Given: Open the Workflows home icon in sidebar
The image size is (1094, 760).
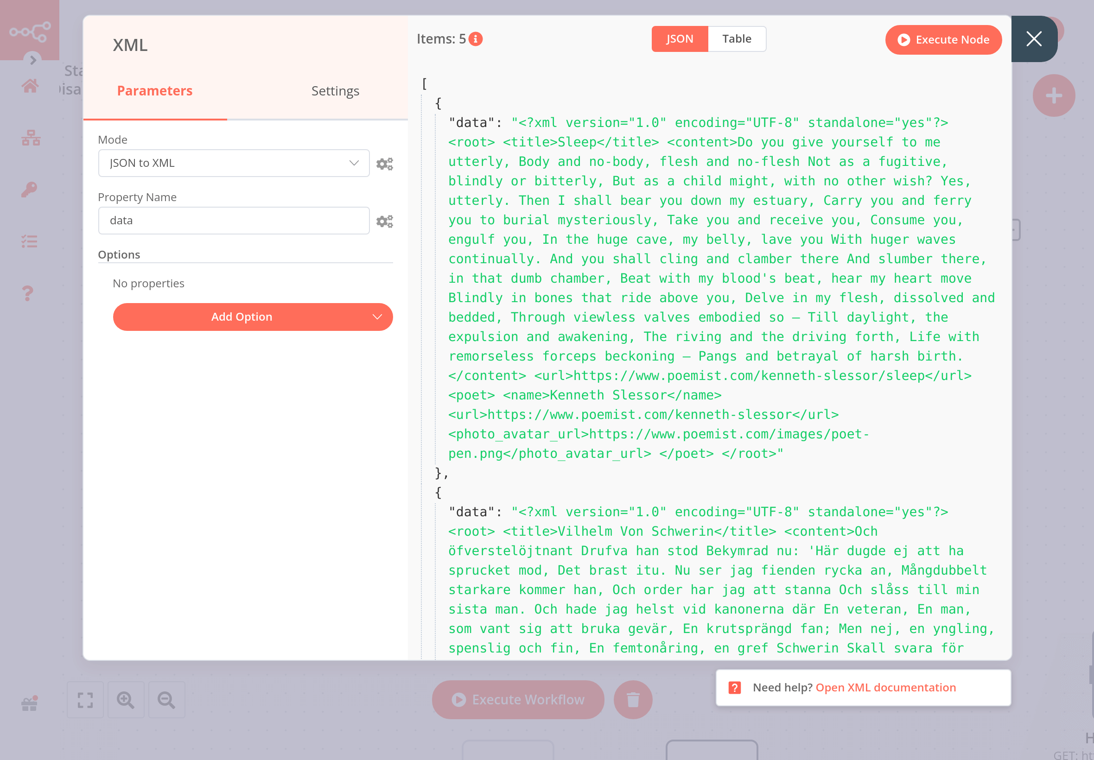Looking at the screenshot, I should (30, 86).
